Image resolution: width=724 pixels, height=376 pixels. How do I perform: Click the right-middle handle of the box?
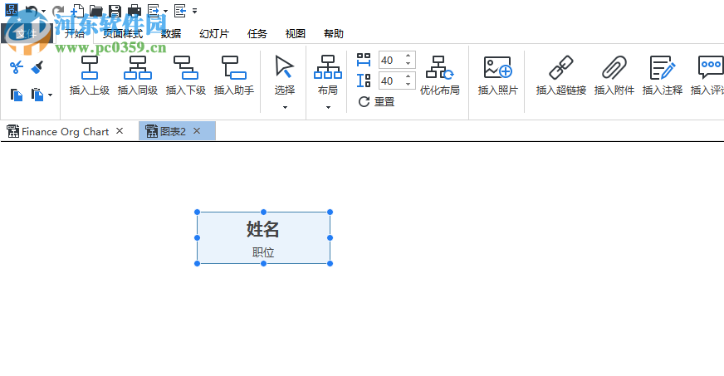tap(330, 237)
